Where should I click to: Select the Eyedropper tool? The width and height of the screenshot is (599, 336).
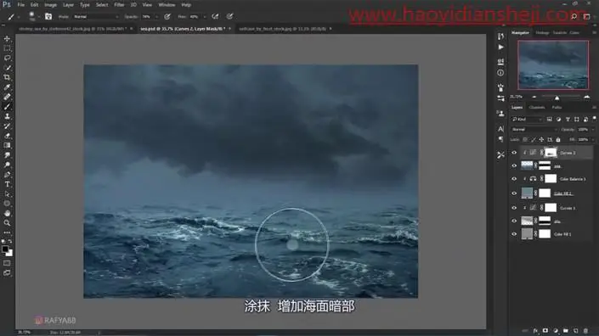[x=8, y=87]
